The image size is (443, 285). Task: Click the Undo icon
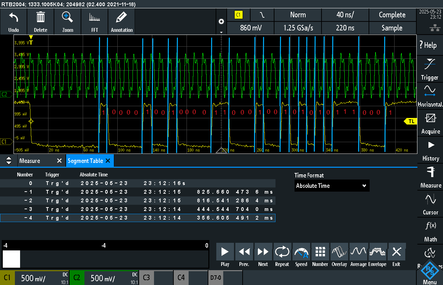click(x=13, y=21)
